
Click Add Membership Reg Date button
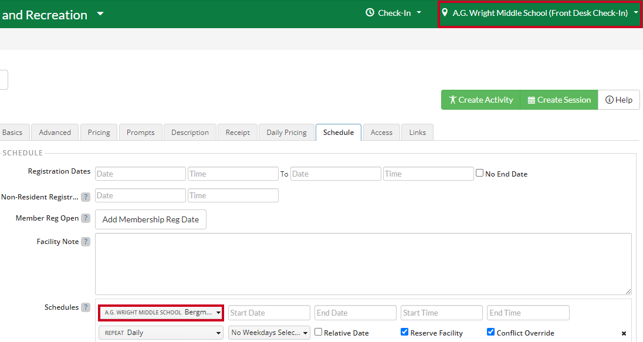(151, 219)
